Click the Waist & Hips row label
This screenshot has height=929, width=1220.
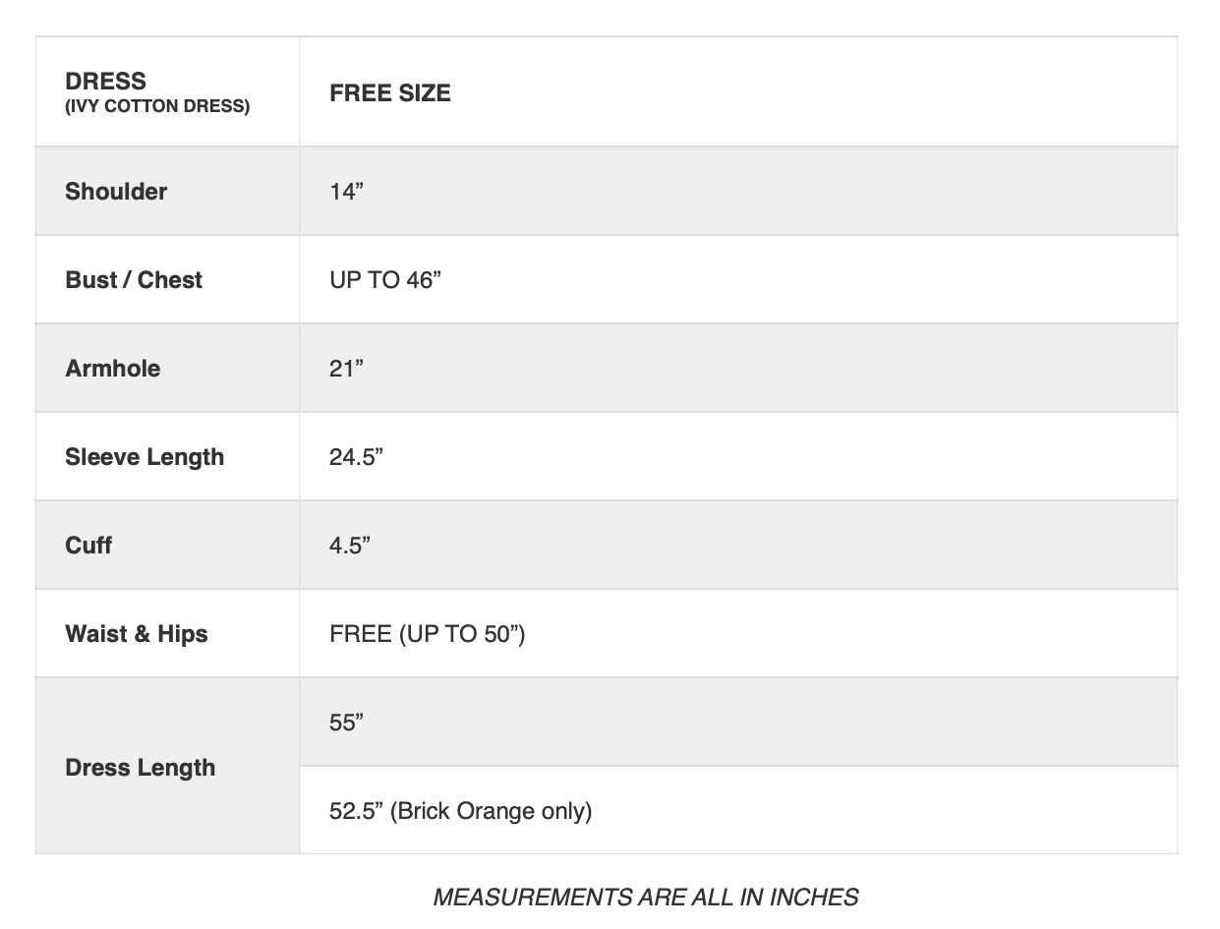pyautogui.click(x=137, y=634)
